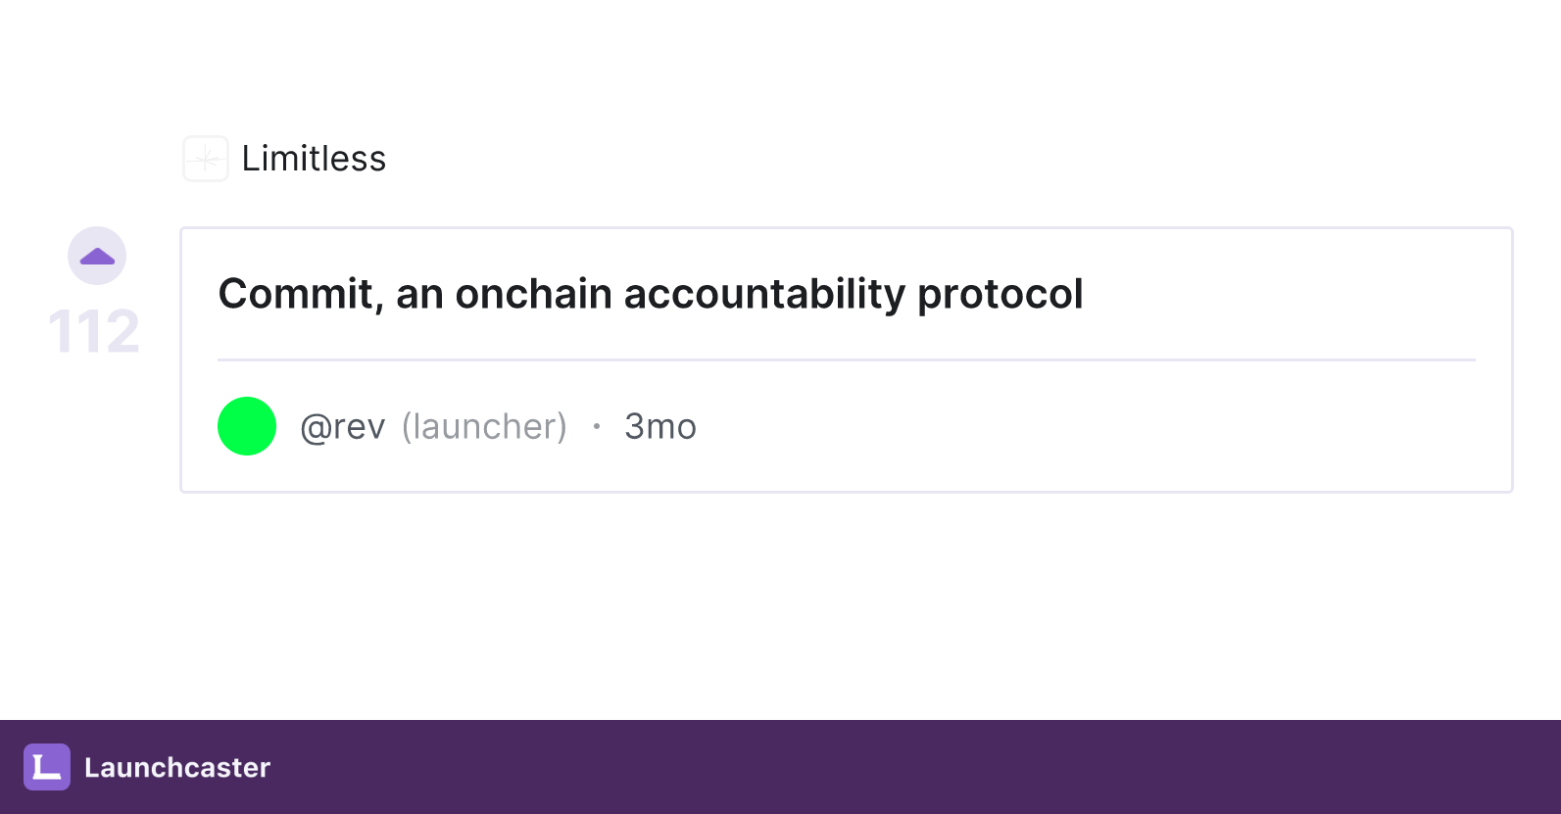Click the word 'protocol' in the title
The width and height of the screenshot is (1561, 814).
point(1000,296)
